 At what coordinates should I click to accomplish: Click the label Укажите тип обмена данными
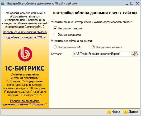click(x=72, y=41)
